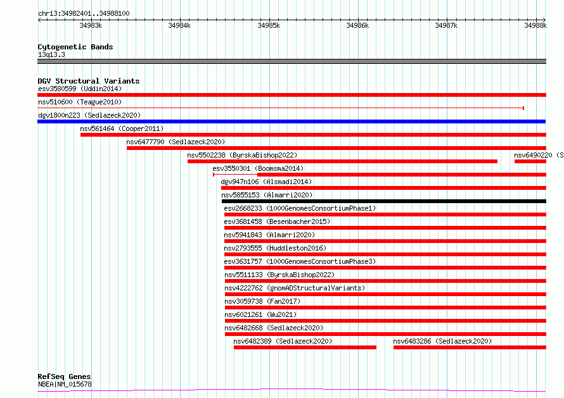Click esv3550301 (Boomsma2014) label
Image resolution: width=564 pixels, height=398 pixels.
[x=258, y=168]
